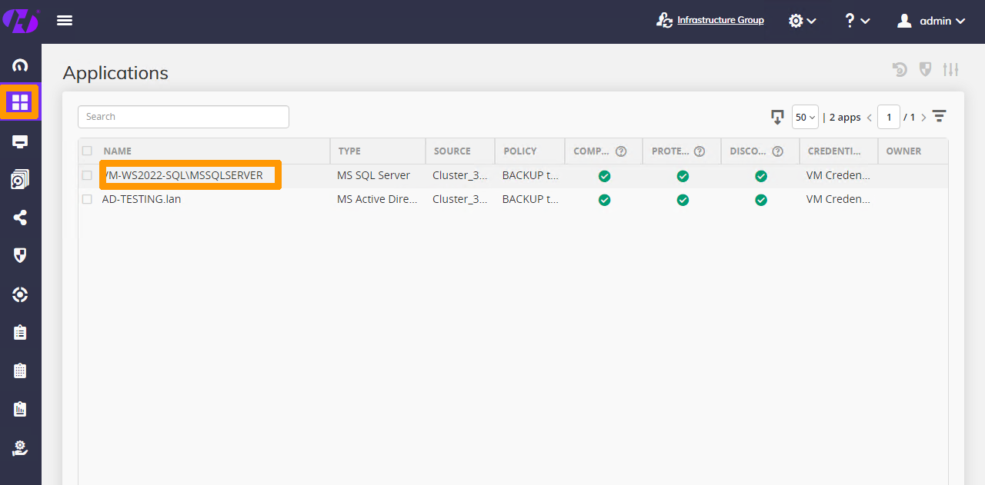Click the sliders configuration icon top right
This screenshot has height=485, width=985.
(x=951, y=69)
